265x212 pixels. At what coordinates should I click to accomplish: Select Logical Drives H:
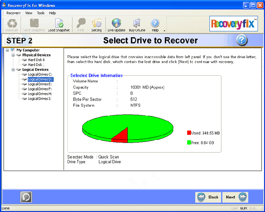[40, 94]
